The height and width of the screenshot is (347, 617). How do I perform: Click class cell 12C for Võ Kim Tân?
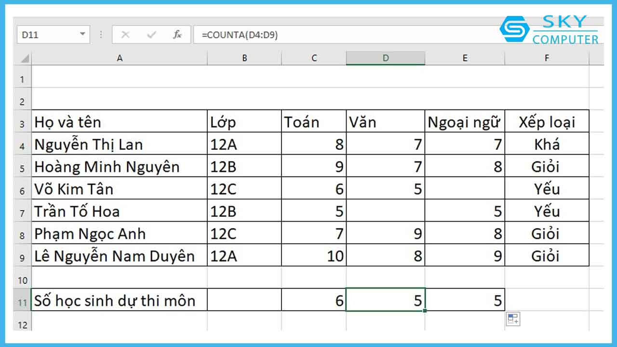pyautogui.click(x=244, y=188)
